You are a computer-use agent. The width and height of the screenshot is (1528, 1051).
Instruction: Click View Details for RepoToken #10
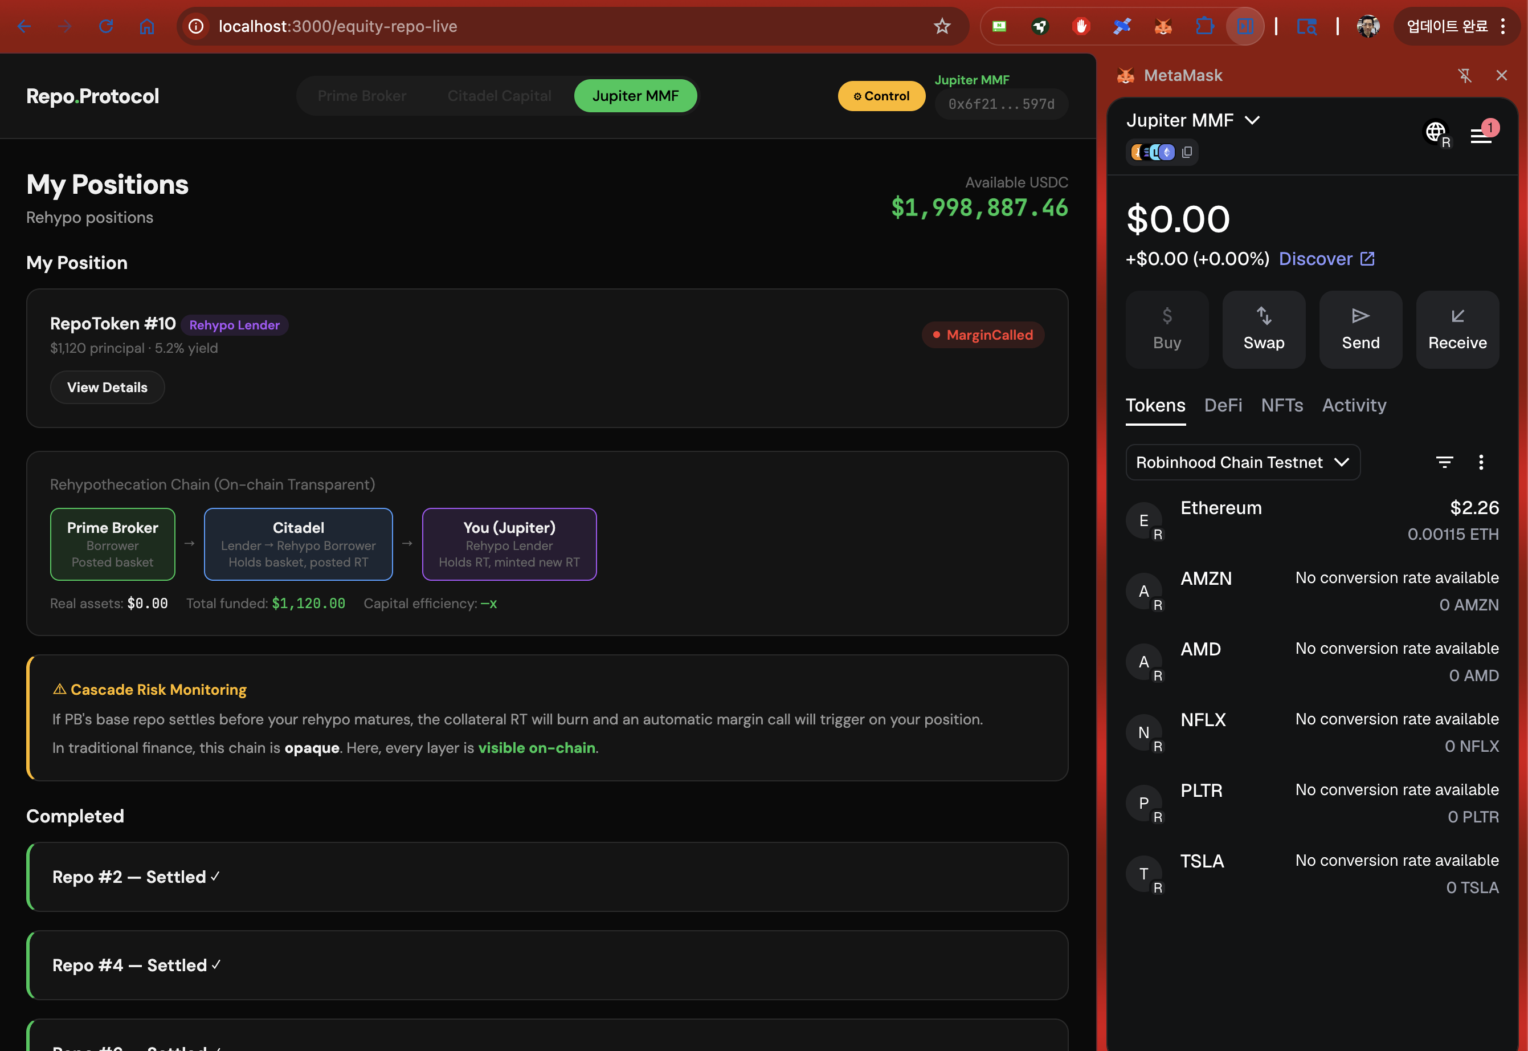(107, 387)
